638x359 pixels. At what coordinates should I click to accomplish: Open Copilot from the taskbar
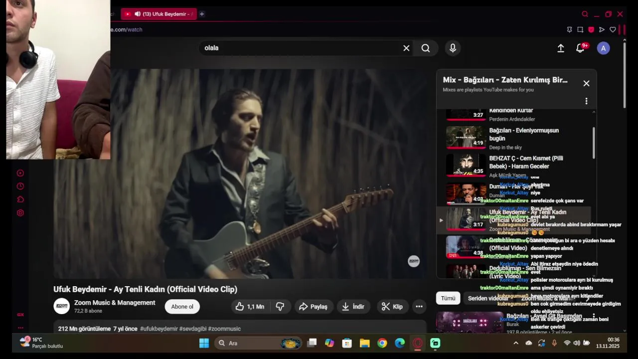coord(329,343)
